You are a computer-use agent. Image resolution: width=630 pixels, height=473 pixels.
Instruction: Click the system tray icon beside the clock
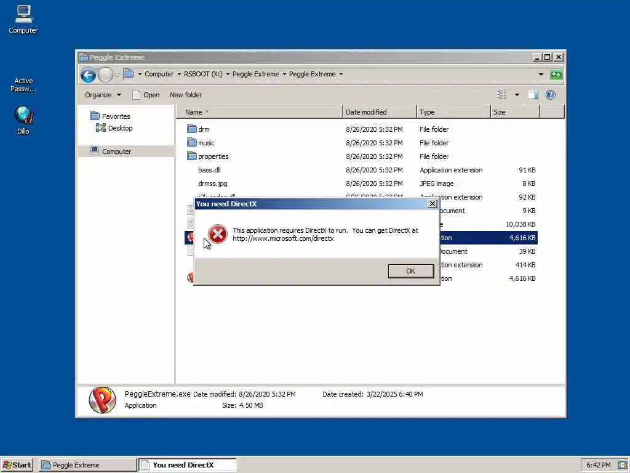pos(622,466)
